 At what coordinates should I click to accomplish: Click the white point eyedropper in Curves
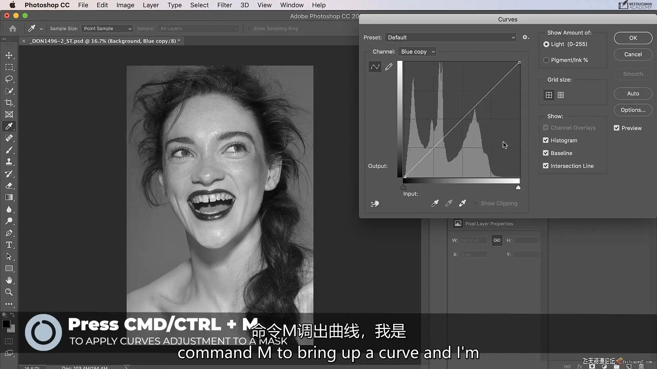462,204
